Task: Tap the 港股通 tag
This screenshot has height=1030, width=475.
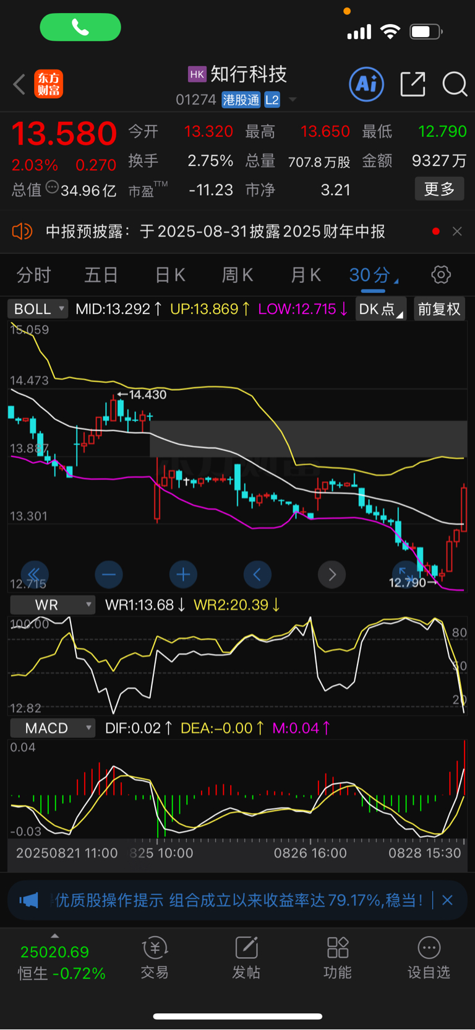Action: 241,100
